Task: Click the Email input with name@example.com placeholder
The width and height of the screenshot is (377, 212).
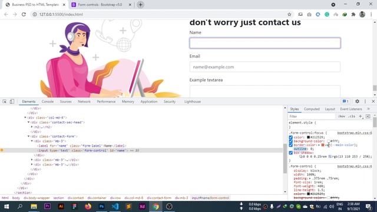Action: tap(265, 67)
